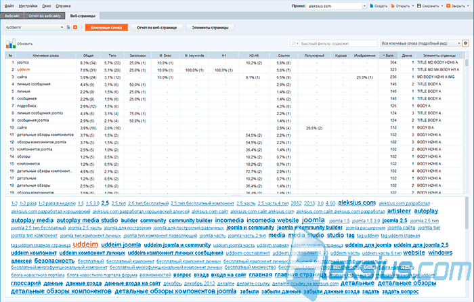Open the autoplay media studio tag link

pyautogui.click(x=87, y=220)
